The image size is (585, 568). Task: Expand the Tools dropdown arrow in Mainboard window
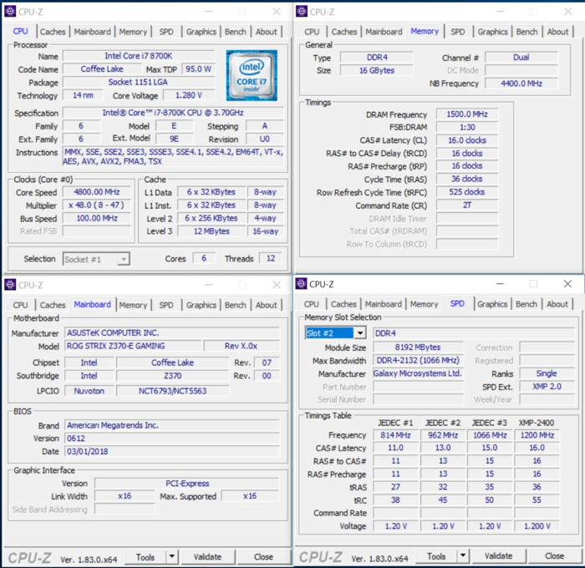171,556
